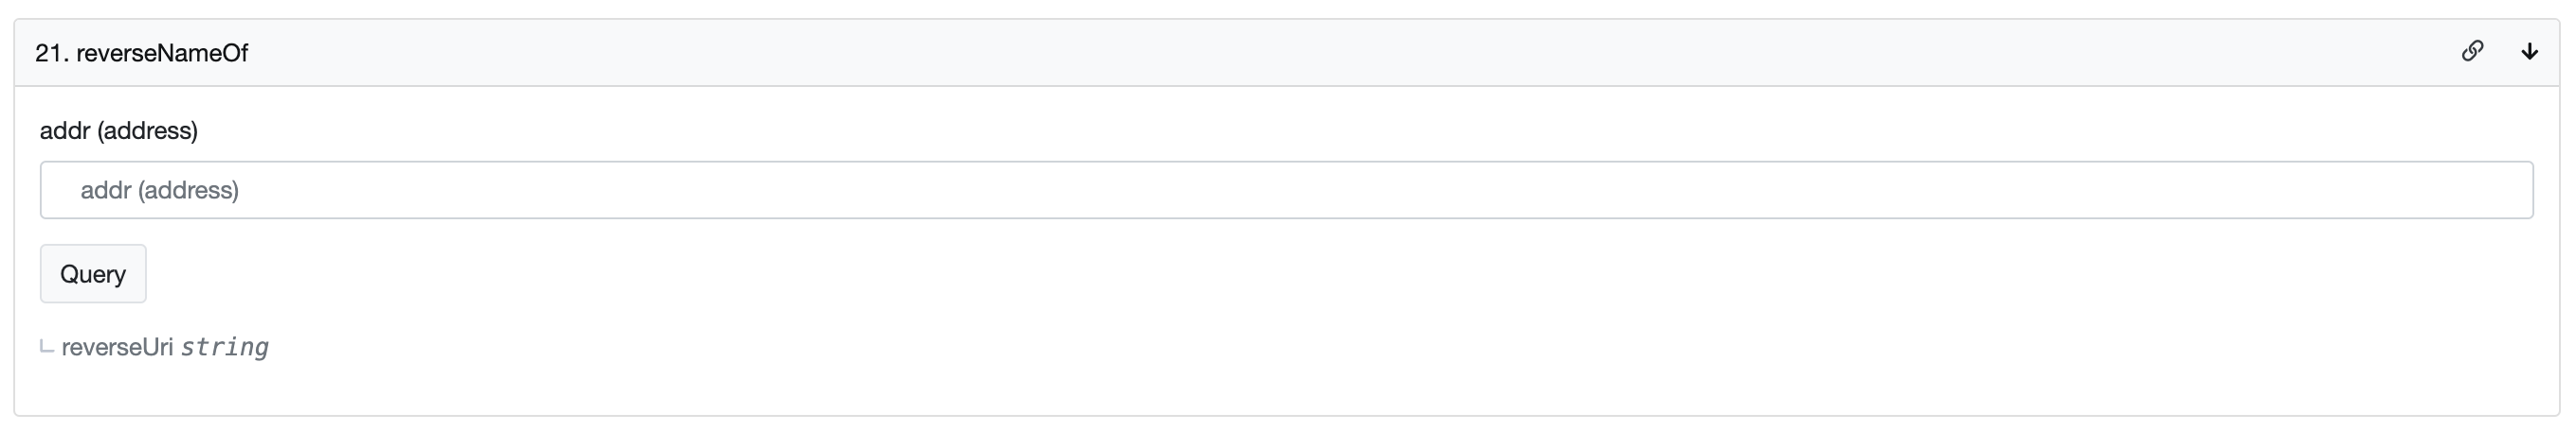Click the placeholder text in addr input
Image resolution: width=2576 pixels, height=431 pixels.
(160, 191)
